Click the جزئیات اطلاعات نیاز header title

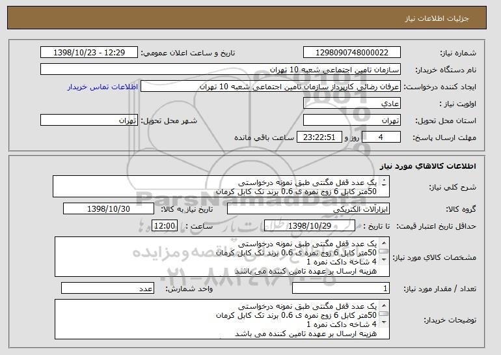(437, 18)
